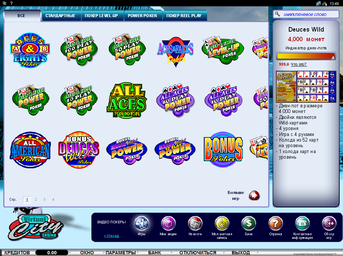
Task: Click the search magnifier icon
Action: pyautogui.click(x=277, y=14)
